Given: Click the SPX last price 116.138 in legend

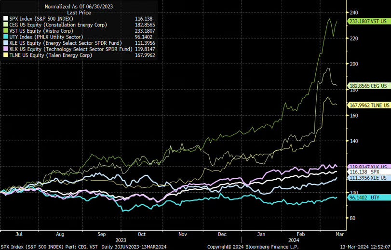Looking at the screenshot, I should (144, 19).
